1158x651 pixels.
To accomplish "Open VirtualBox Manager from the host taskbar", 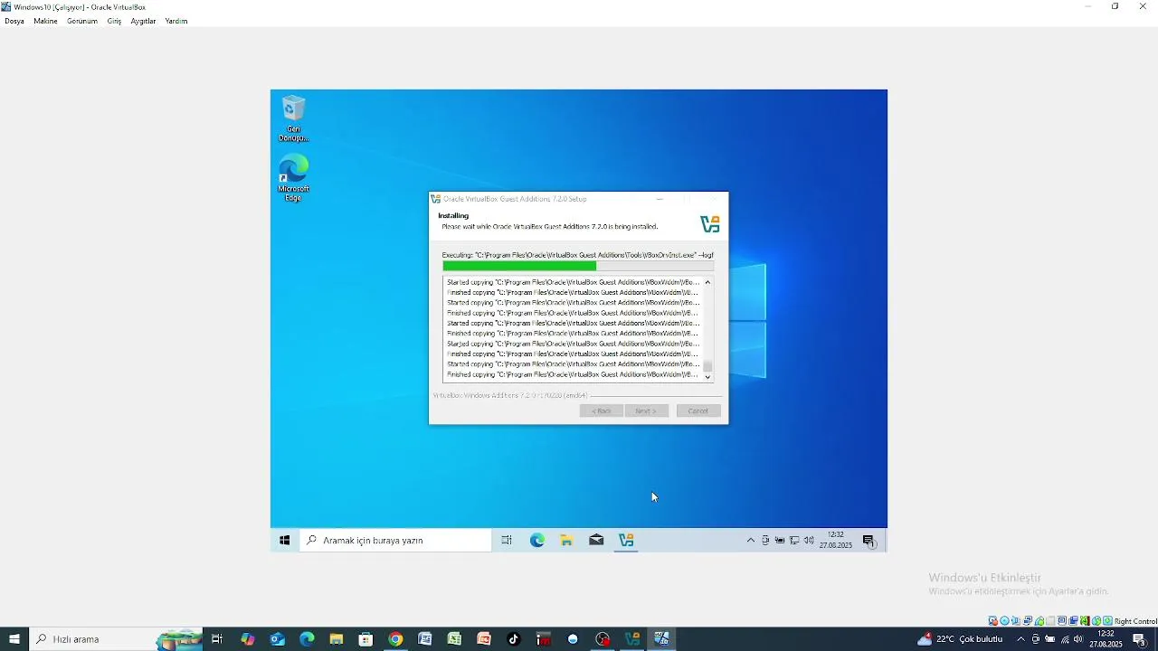I will (x=632, y=639).
